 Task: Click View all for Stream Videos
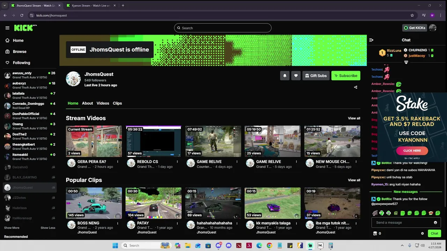point(354,118)
